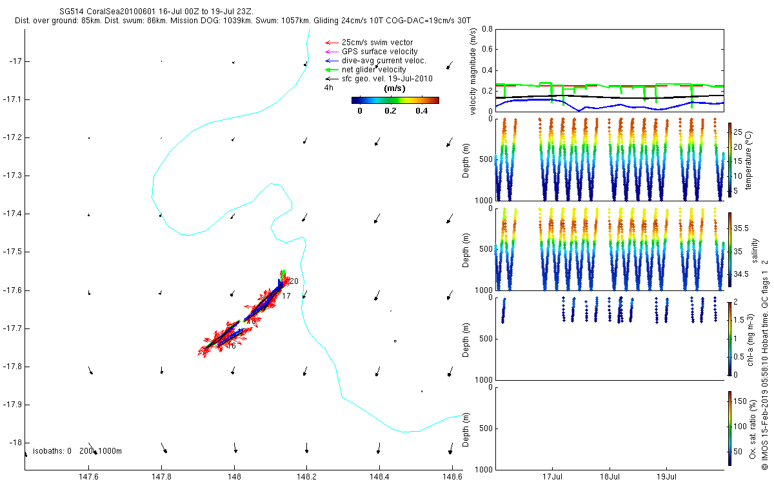The width and height of the screenshot is (774, 484).
Task: Select the 'net glider velocity' legend label
Action: pos(374,70)
